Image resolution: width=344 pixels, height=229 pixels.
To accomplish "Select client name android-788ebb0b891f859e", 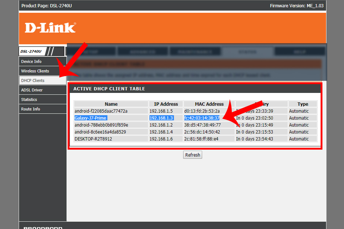I will coord(101,125).
